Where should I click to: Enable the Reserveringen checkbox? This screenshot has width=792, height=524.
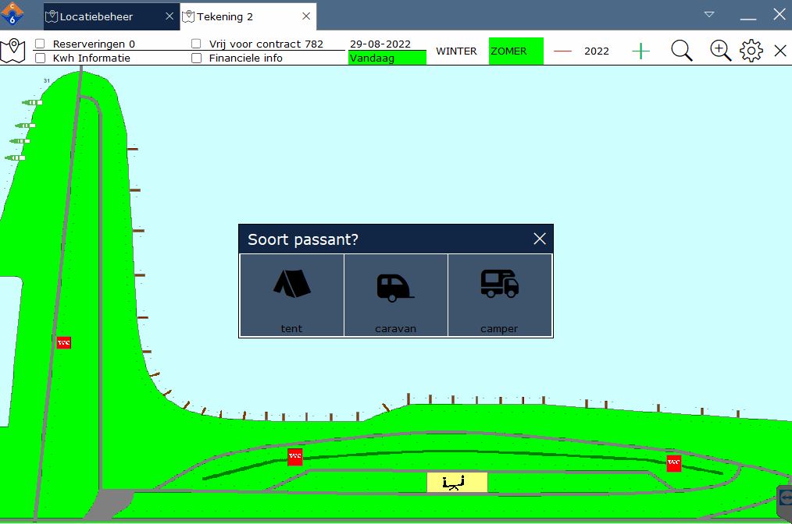coord(40,44)
